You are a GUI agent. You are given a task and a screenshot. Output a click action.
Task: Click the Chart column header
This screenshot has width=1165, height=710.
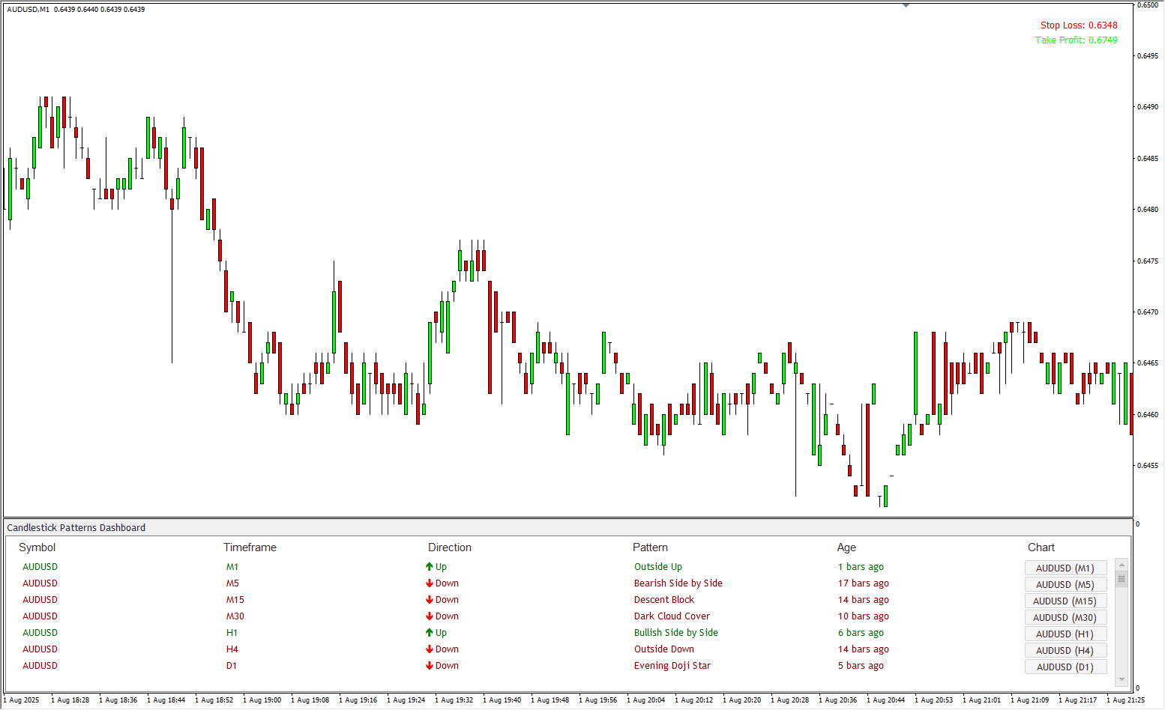pos(1041,547)
